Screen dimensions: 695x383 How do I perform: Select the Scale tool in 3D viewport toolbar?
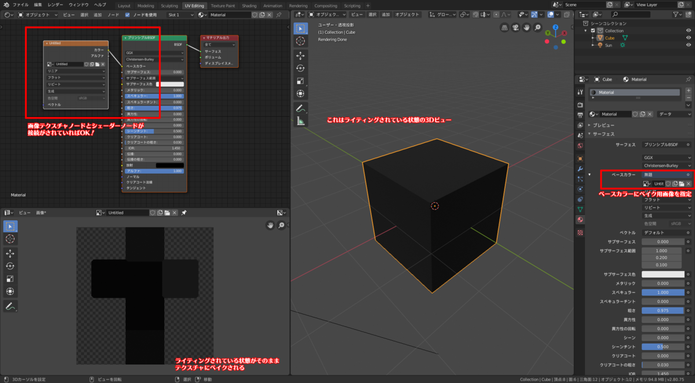pyautogui.click(x=301, y=81)
